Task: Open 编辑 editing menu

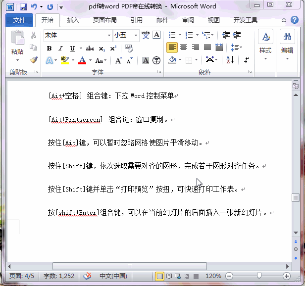Action: tap(287, 45)
